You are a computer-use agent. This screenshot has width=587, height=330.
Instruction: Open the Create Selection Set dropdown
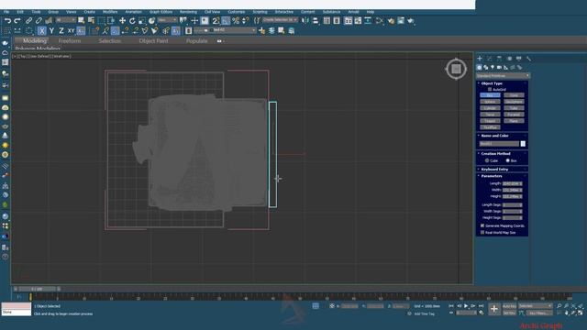click(x=280, y=20)
